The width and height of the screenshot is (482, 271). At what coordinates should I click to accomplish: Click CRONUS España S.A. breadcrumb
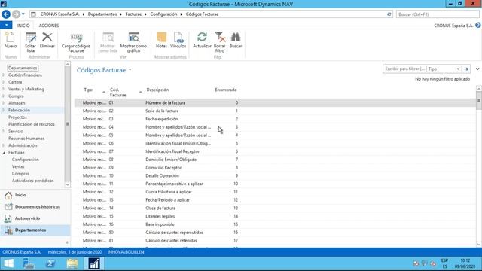[x=59, y=14]
